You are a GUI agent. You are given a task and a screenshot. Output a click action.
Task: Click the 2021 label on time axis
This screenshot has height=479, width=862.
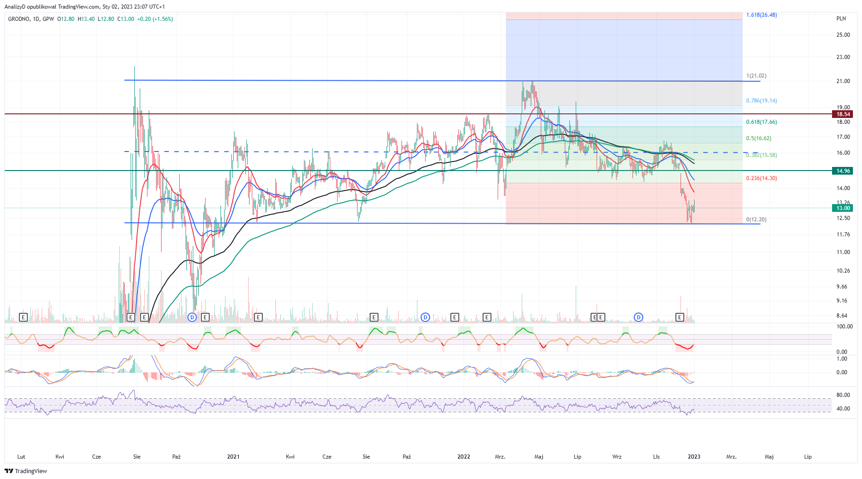[x=233, y=457]
